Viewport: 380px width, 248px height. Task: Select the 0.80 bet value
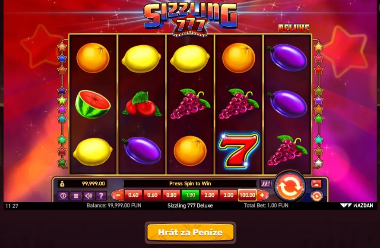[x=171, y=195]
